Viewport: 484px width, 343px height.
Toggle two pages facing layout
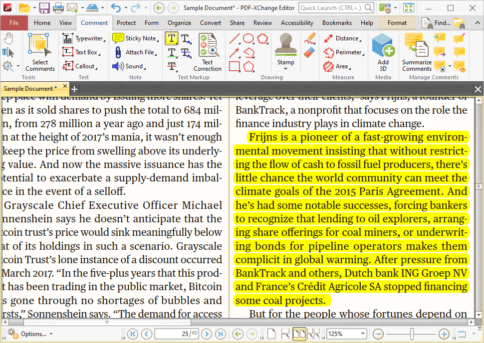pyautogui.click(x=299, y=334)
